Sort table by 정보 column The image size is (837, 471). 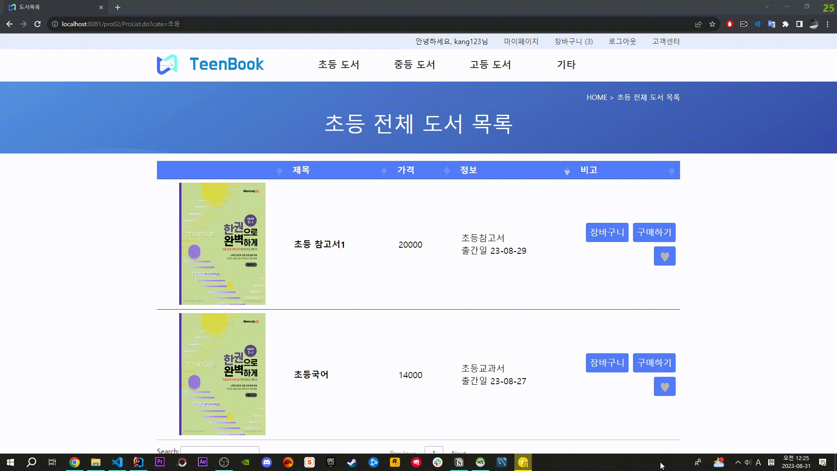point(469,170)
